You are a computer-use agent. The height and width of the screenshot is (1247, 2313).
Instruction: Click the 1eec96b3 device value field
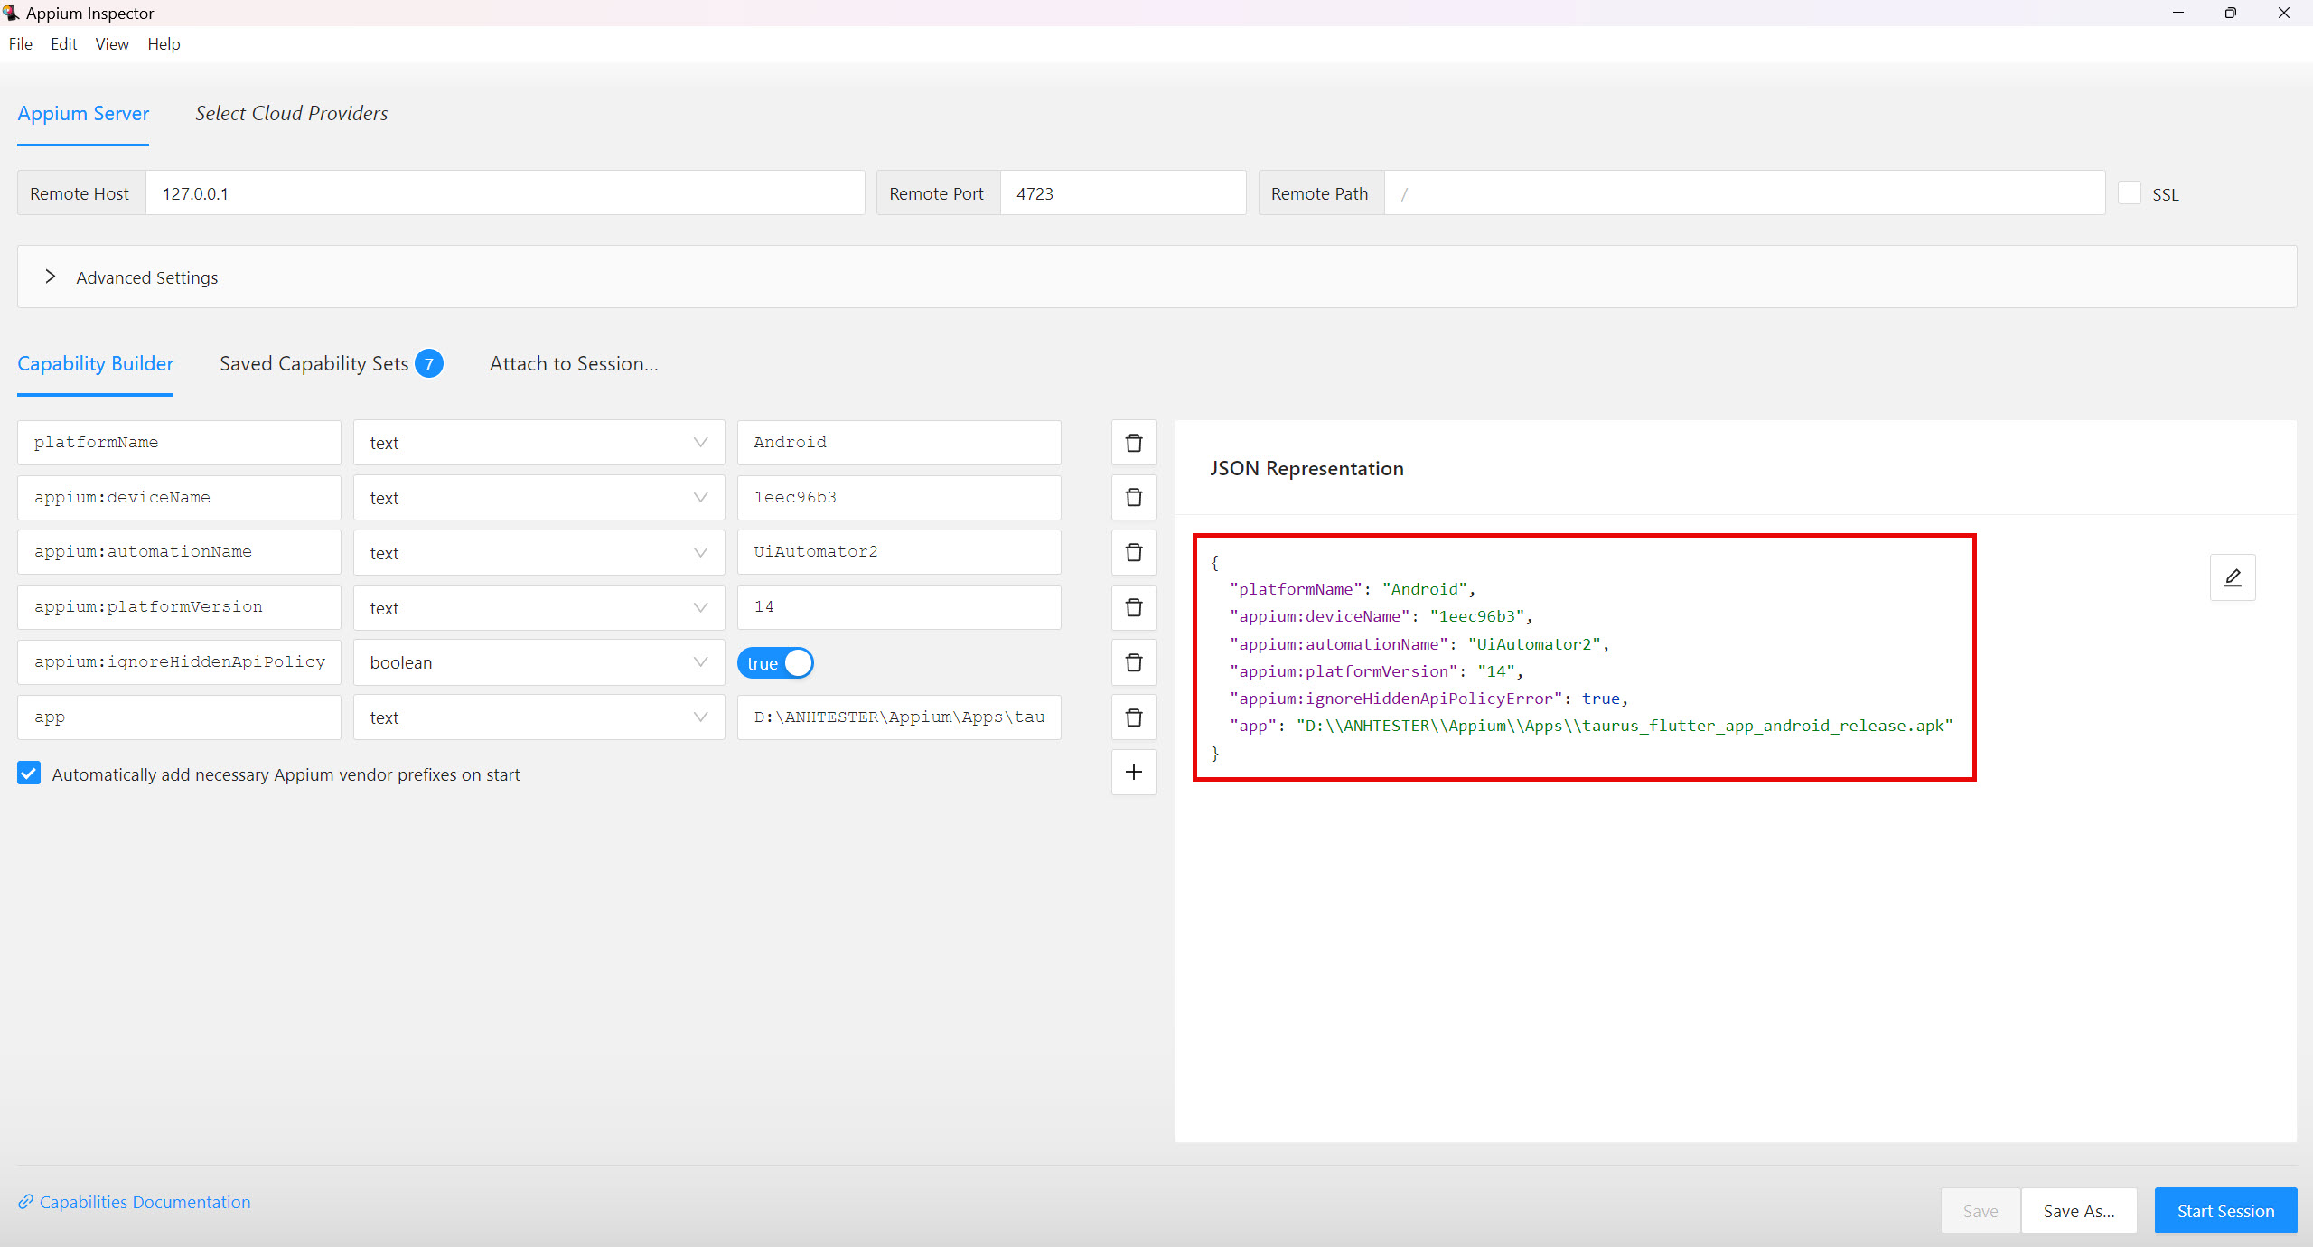click(899, 498)
